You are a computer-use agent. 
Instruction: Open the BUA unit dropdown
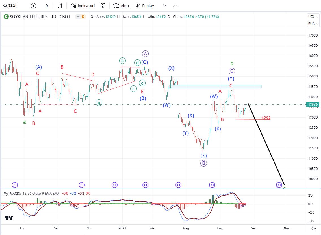[313, 24]
